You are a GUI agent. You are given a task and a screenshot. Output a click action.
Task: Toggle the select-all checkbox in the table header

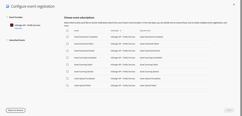(x=67, y=31)
